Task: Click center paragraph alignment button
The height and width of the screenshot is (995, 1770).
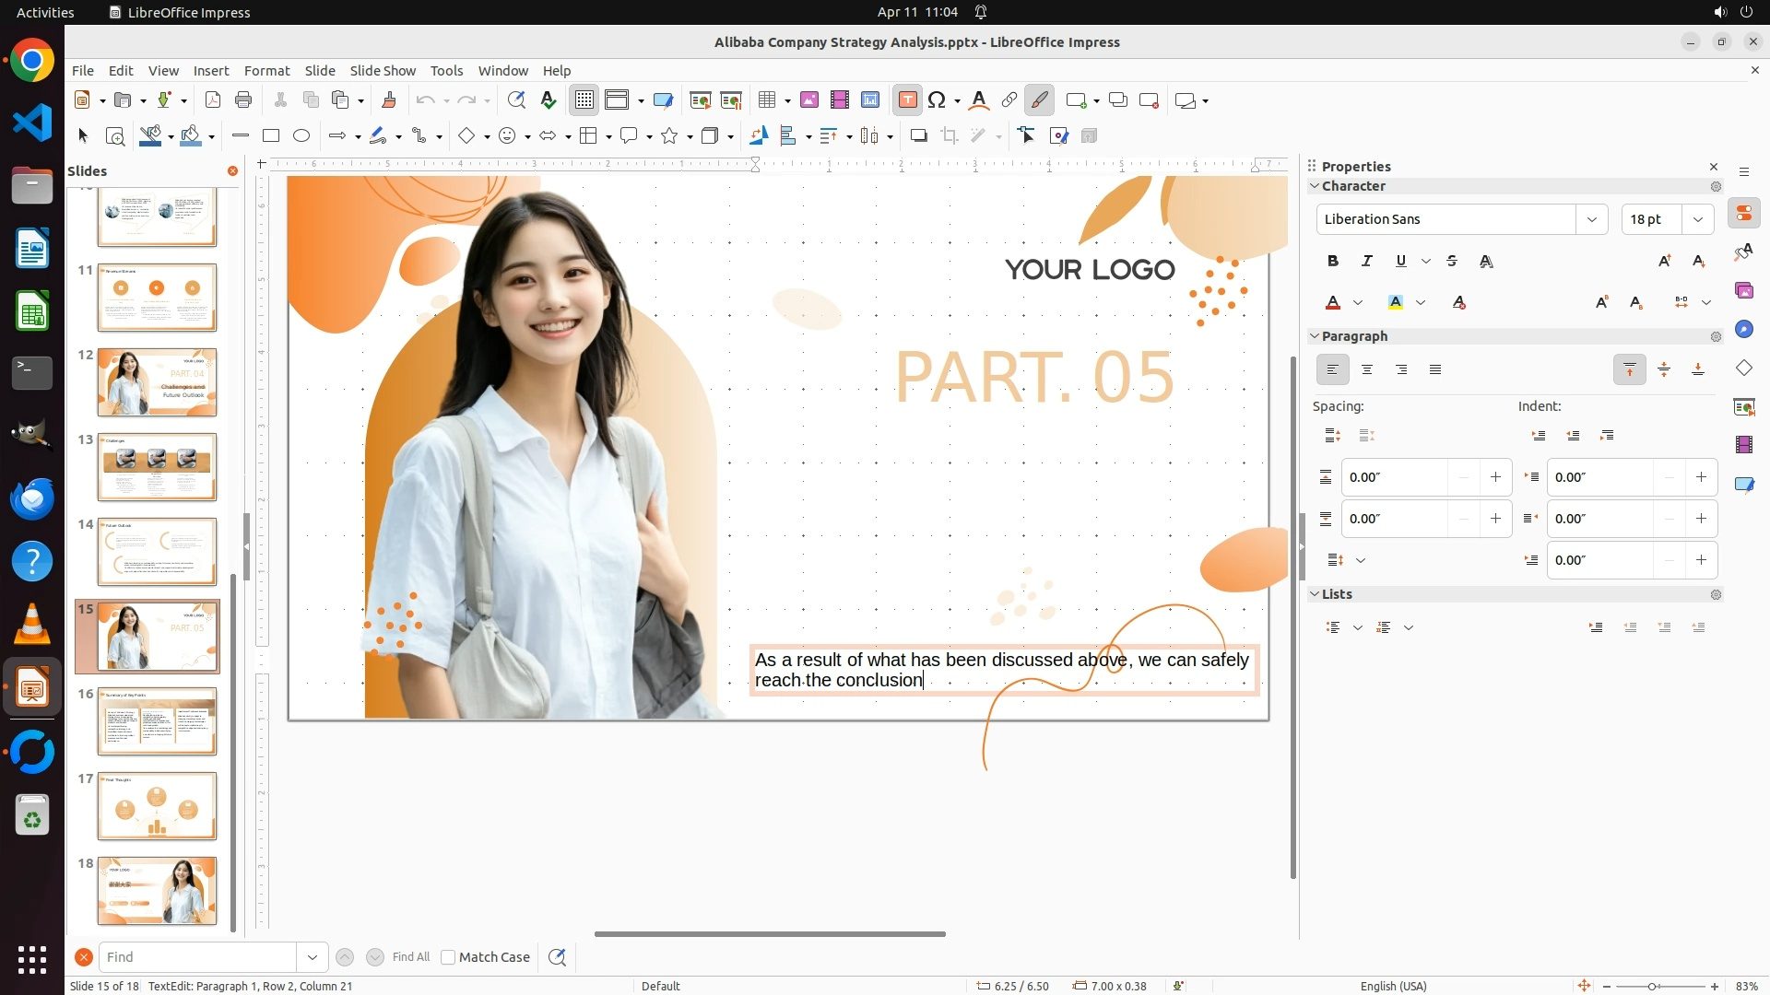Action: (x=1367, y=370)
